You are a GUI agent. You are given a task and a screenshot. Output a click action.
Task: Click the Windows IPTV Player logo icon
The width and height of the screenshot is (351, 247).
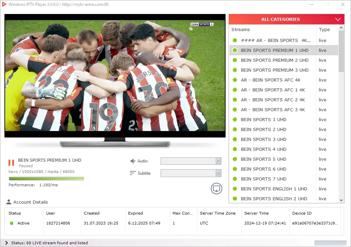[4, 4]
